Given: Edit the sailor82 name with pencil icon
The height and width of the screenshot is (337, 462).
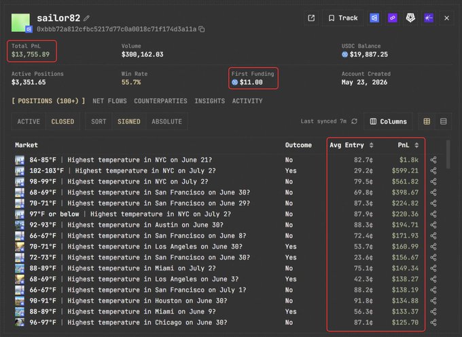Looking at the screenshot, I should tap(86, 18).
